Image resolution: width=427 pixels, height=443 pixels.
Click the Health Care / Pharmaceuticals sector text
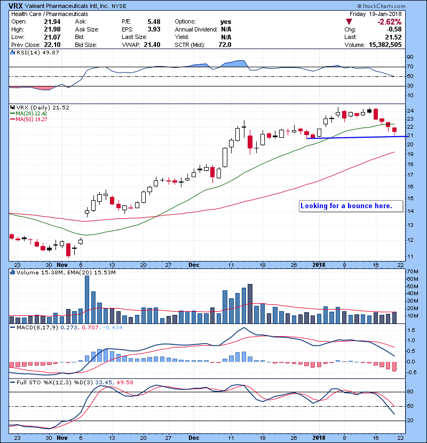(x=50, y=14)
